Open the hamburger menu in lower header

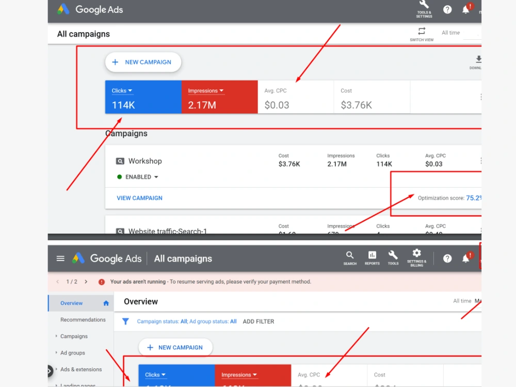[x=60, y=259]
